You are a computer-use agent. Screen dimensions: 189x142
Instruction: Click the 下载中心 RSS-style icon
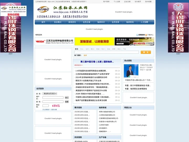(146, 35)
